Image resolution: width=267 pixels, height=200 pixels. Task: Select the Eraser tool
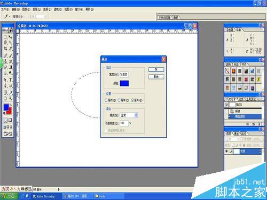tap(5, 67)
